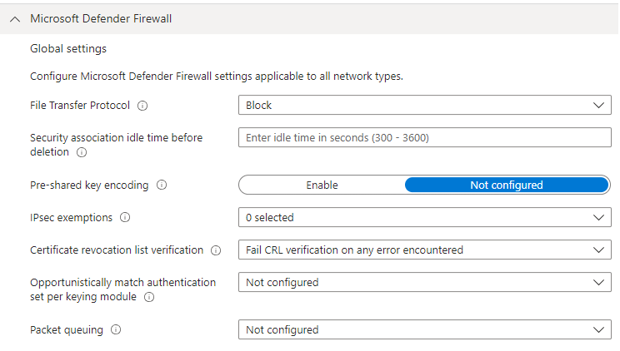Viewport: 620px width, 351px height.
Task: Click the Global settings heading
Action: tap(68, 49)
